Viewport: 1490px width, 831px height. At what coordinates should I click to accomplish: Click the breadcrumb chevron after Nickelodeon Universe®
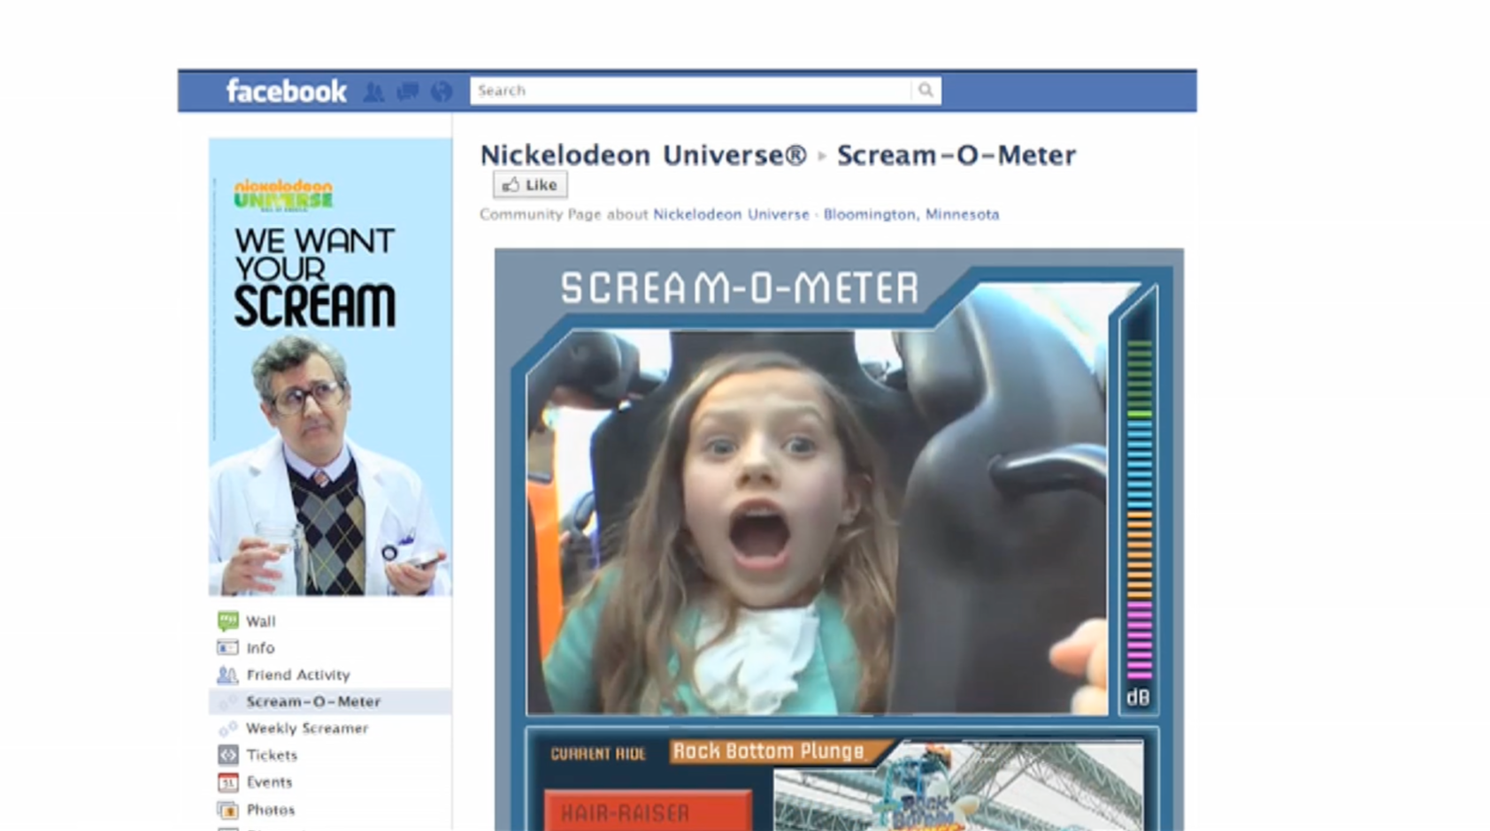823,156
